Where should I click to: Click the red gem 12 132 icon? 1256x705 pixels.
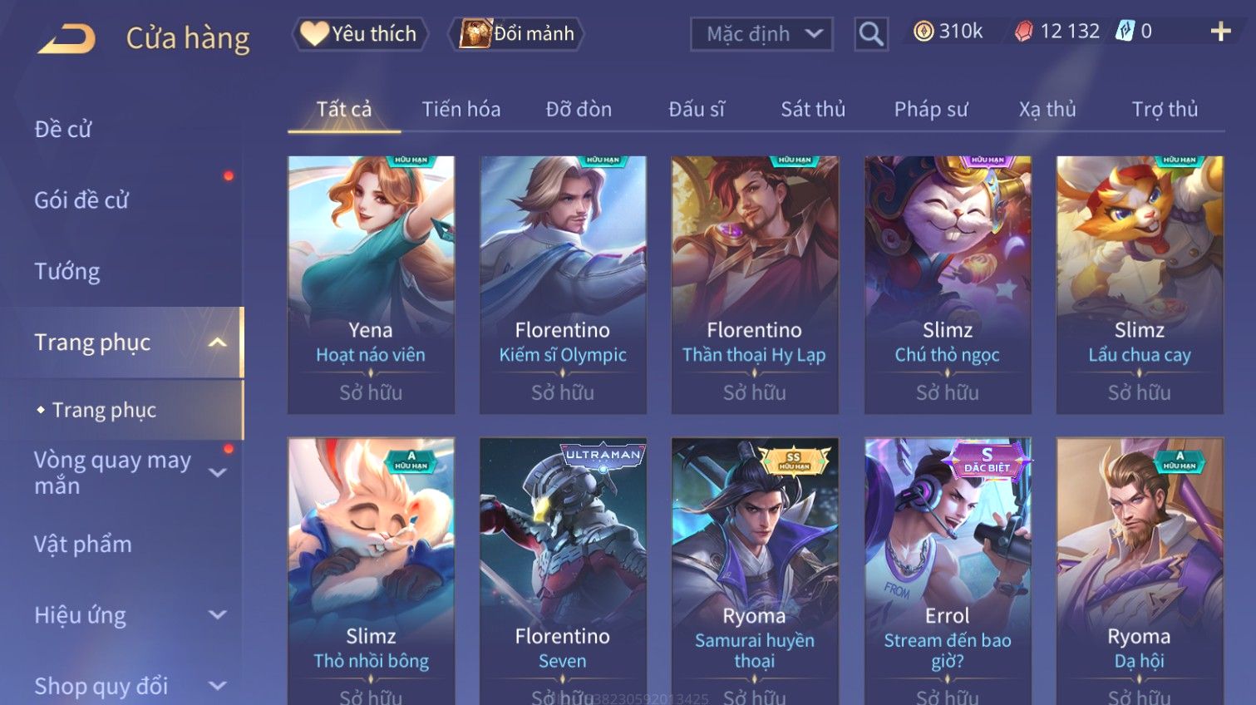[x=1024, y=32]
